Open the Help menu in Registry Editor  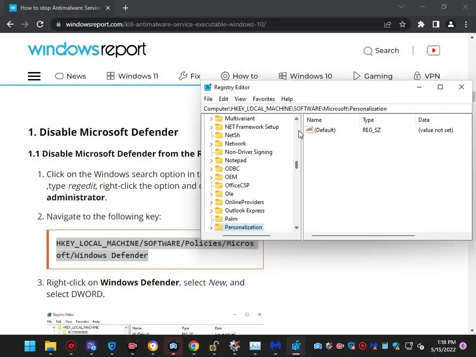[287, 99]
